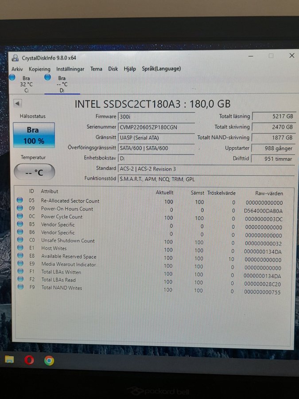Open the Hjälp menu

[130, 69]
